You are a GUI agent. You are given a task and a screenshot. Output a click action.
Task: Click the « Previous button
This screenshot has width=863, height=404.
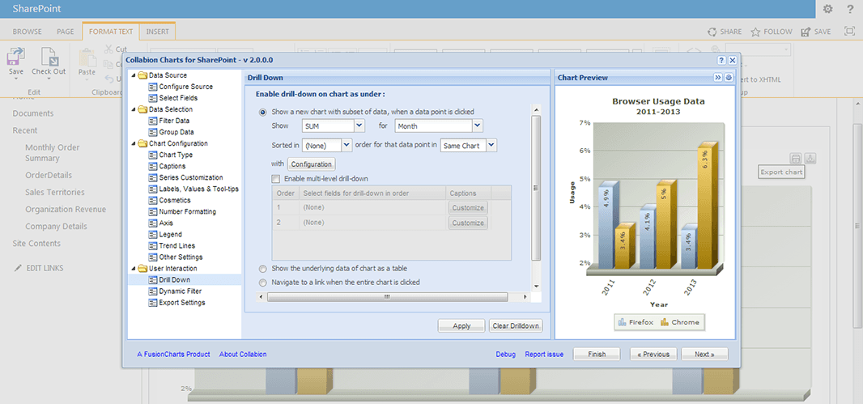click(x=653, y=355)
